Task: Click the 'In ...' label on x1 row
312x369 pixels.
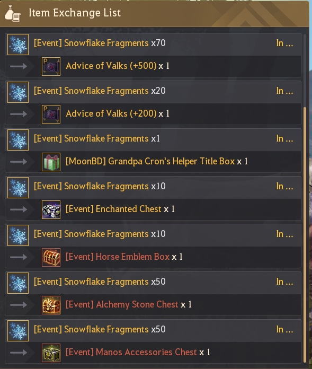Action: click(284, 138)
